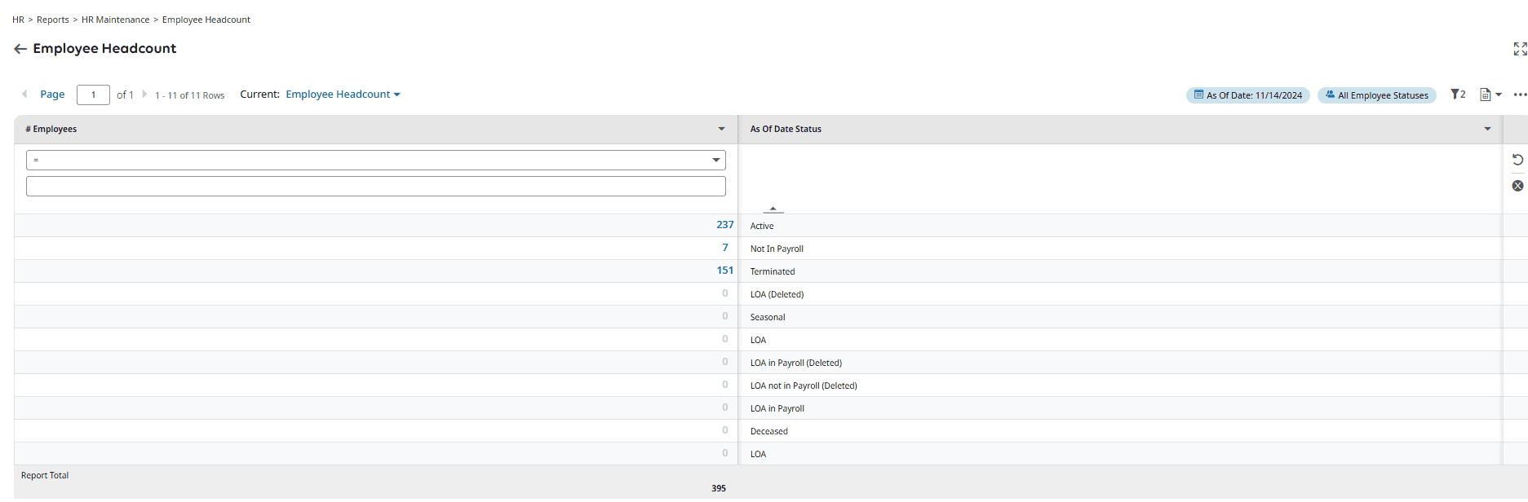Click the Report Total label
This screenshot has height=502, width=1528.
(x=45, y=475)
